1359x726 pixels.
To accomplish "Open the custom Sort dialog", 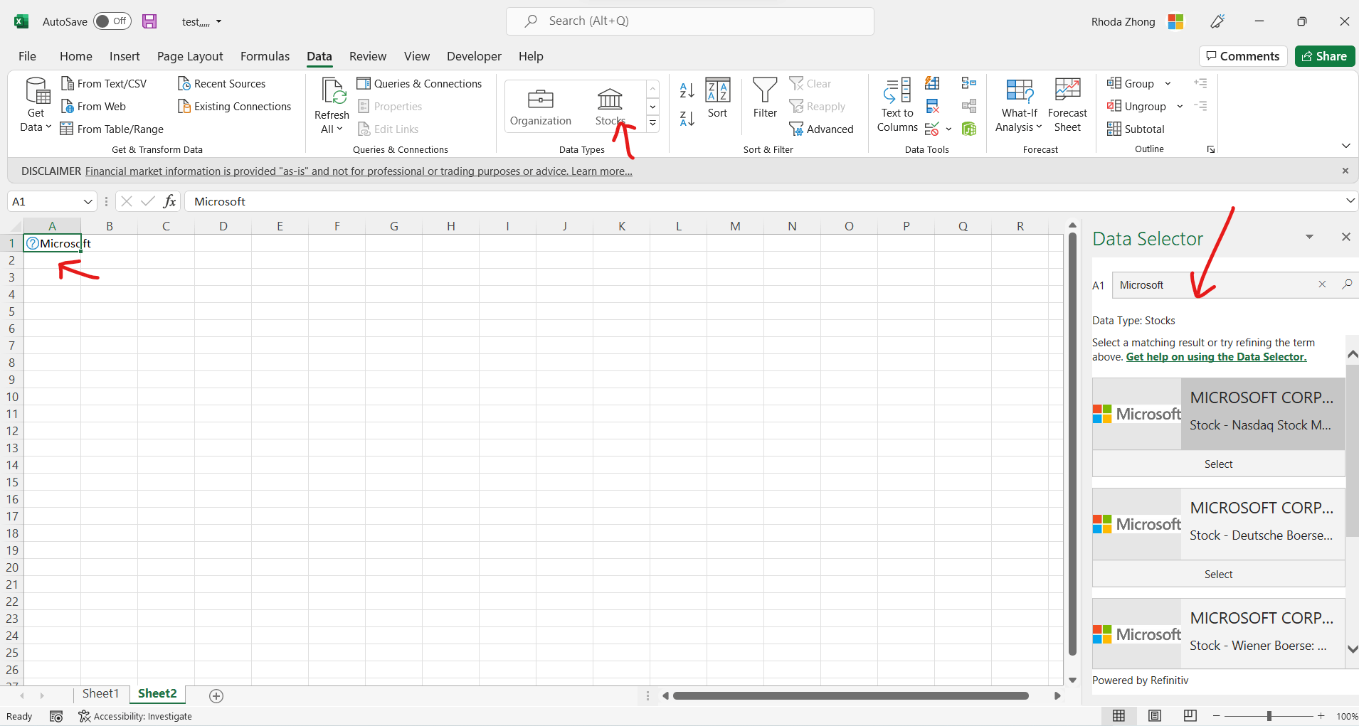I will 717,98.
